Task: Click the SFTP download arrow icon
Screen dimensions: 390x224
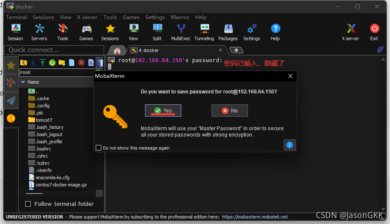Action: (33, 63)
